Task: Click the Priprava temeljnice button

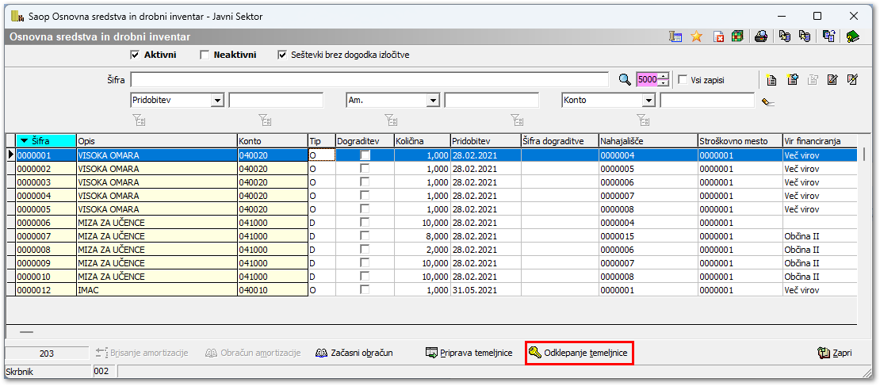Action: 469,353
